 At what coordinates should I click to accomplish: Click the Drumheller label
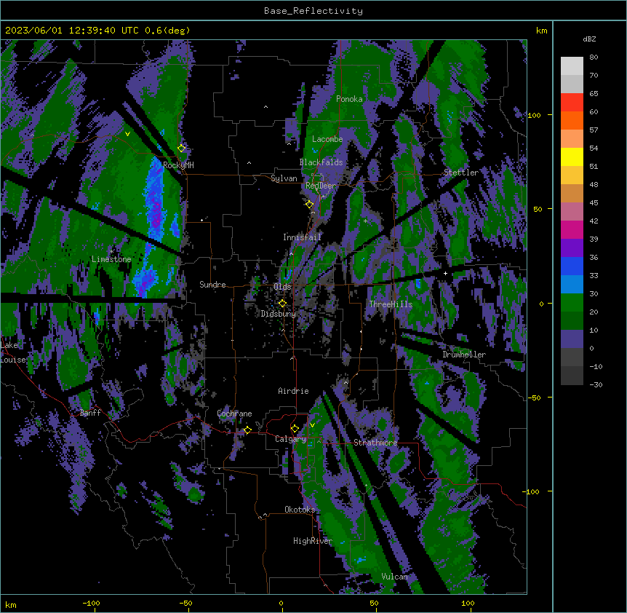tap(464, 355)
